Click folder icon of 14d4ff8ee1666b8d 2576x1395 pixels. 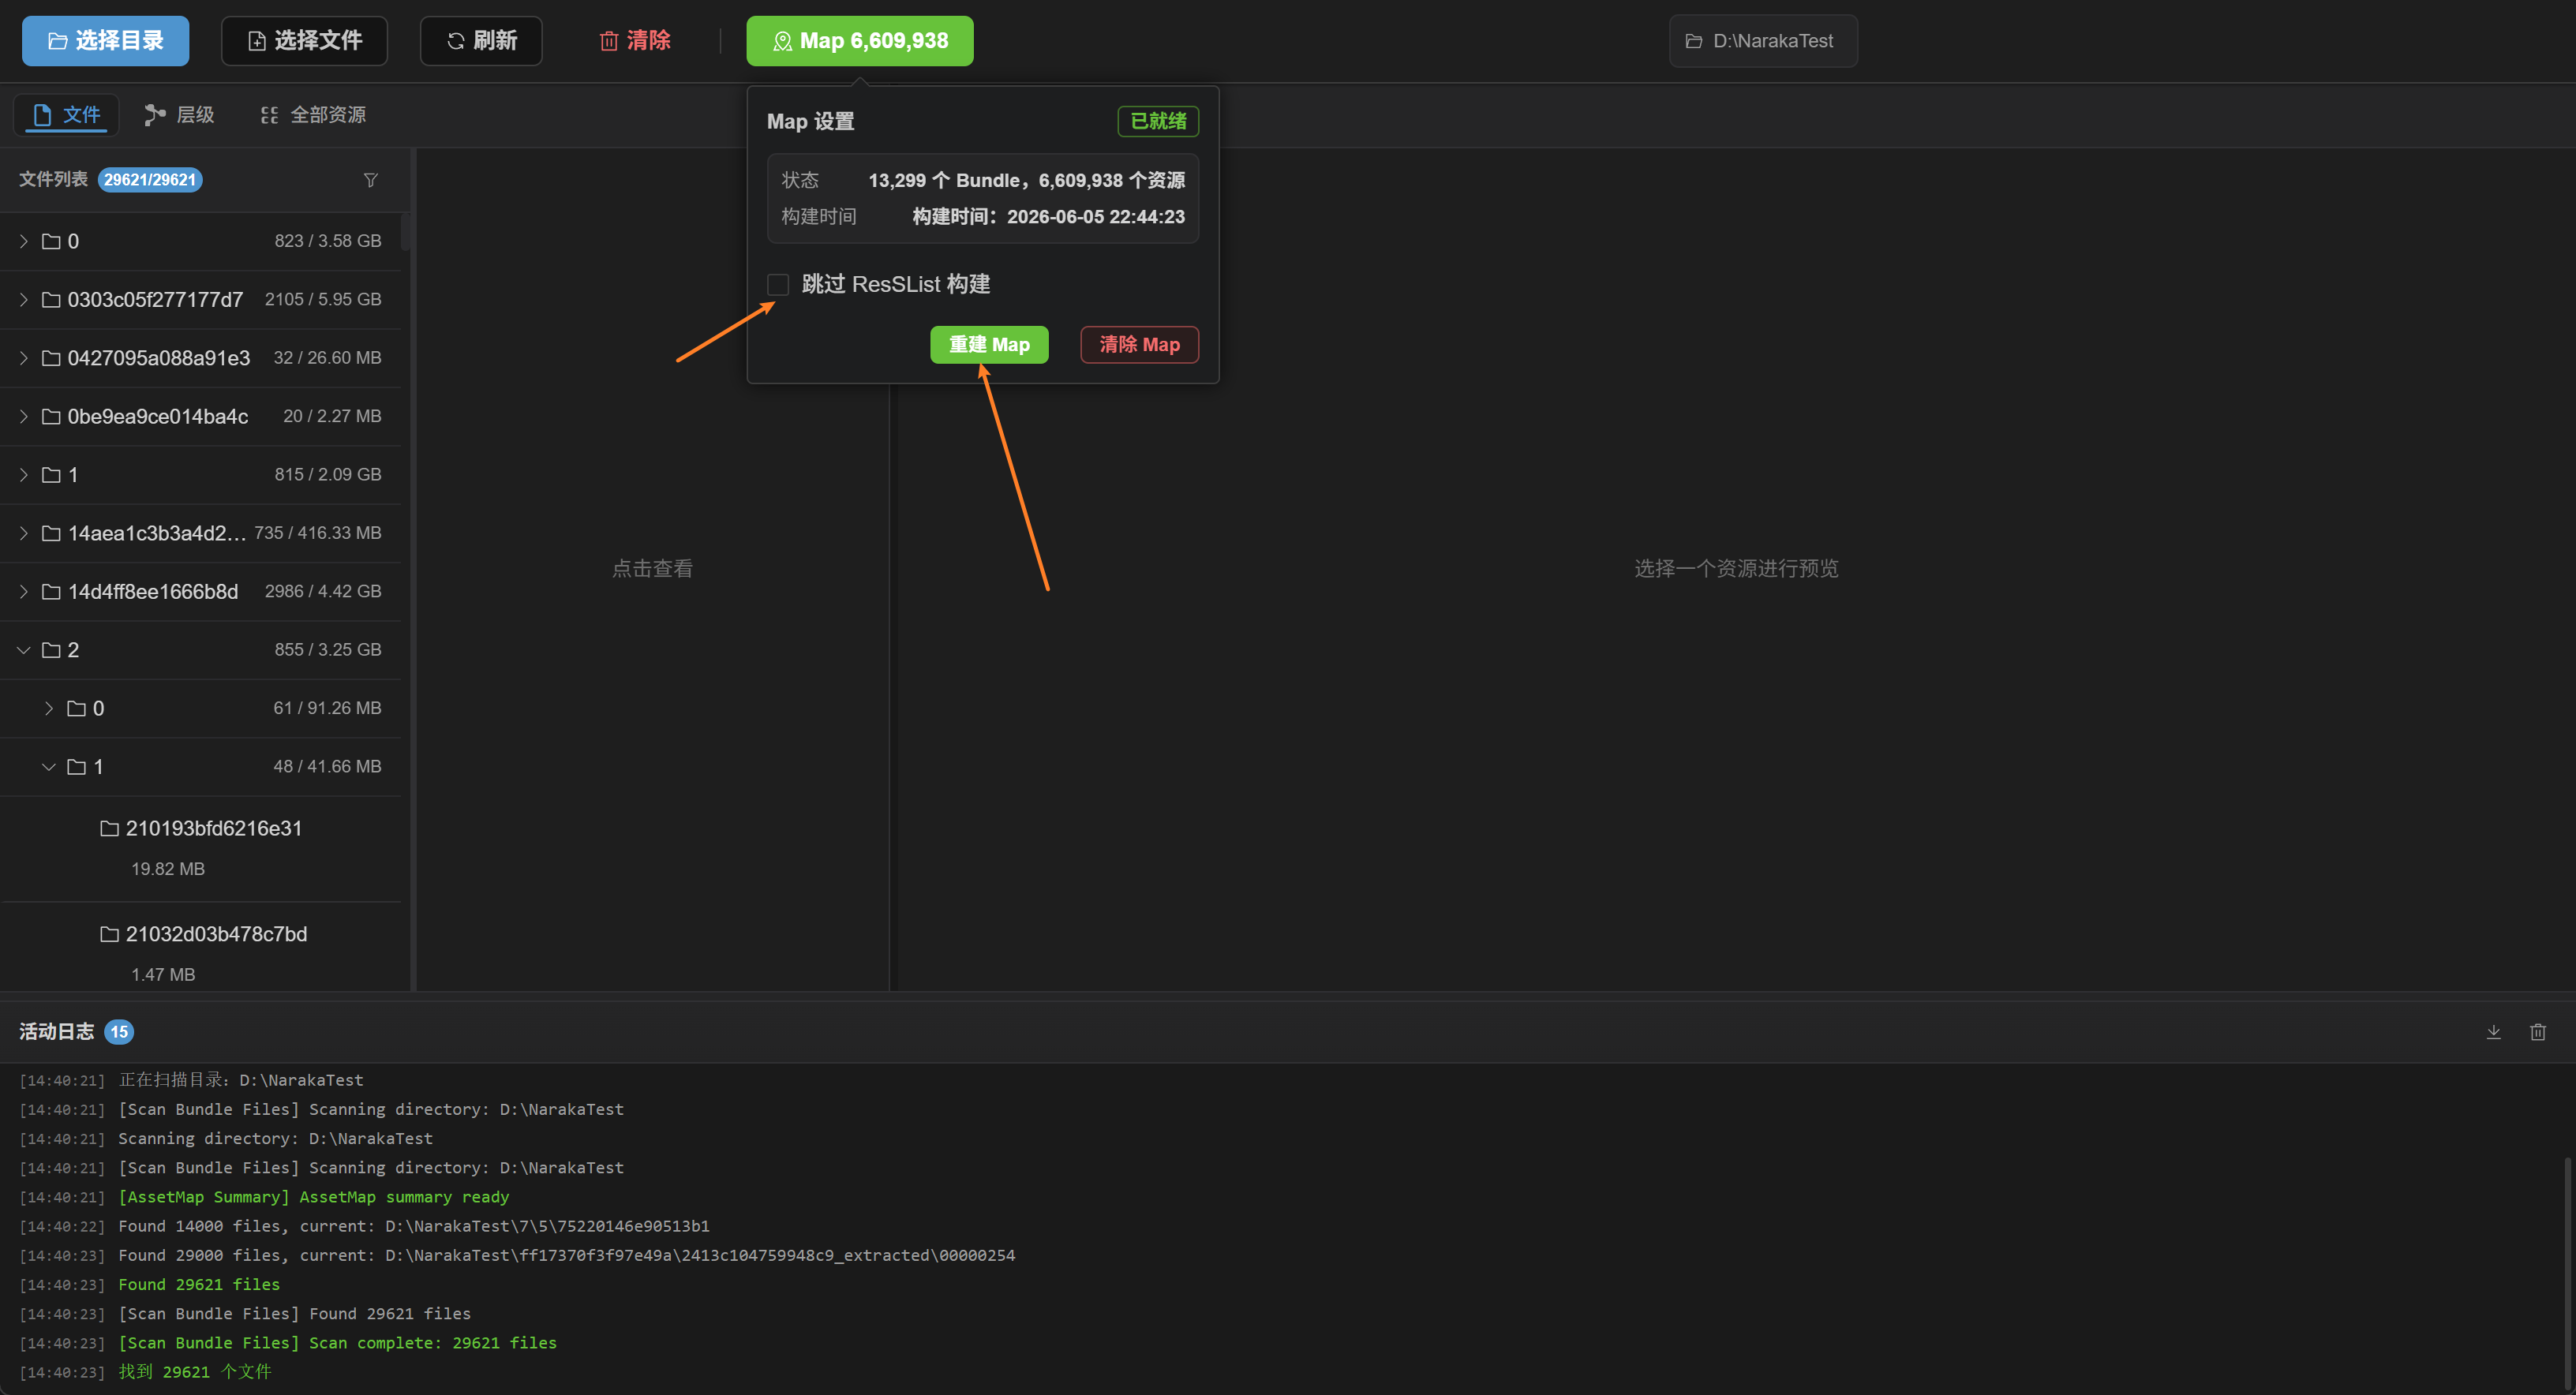click(51, 592)
